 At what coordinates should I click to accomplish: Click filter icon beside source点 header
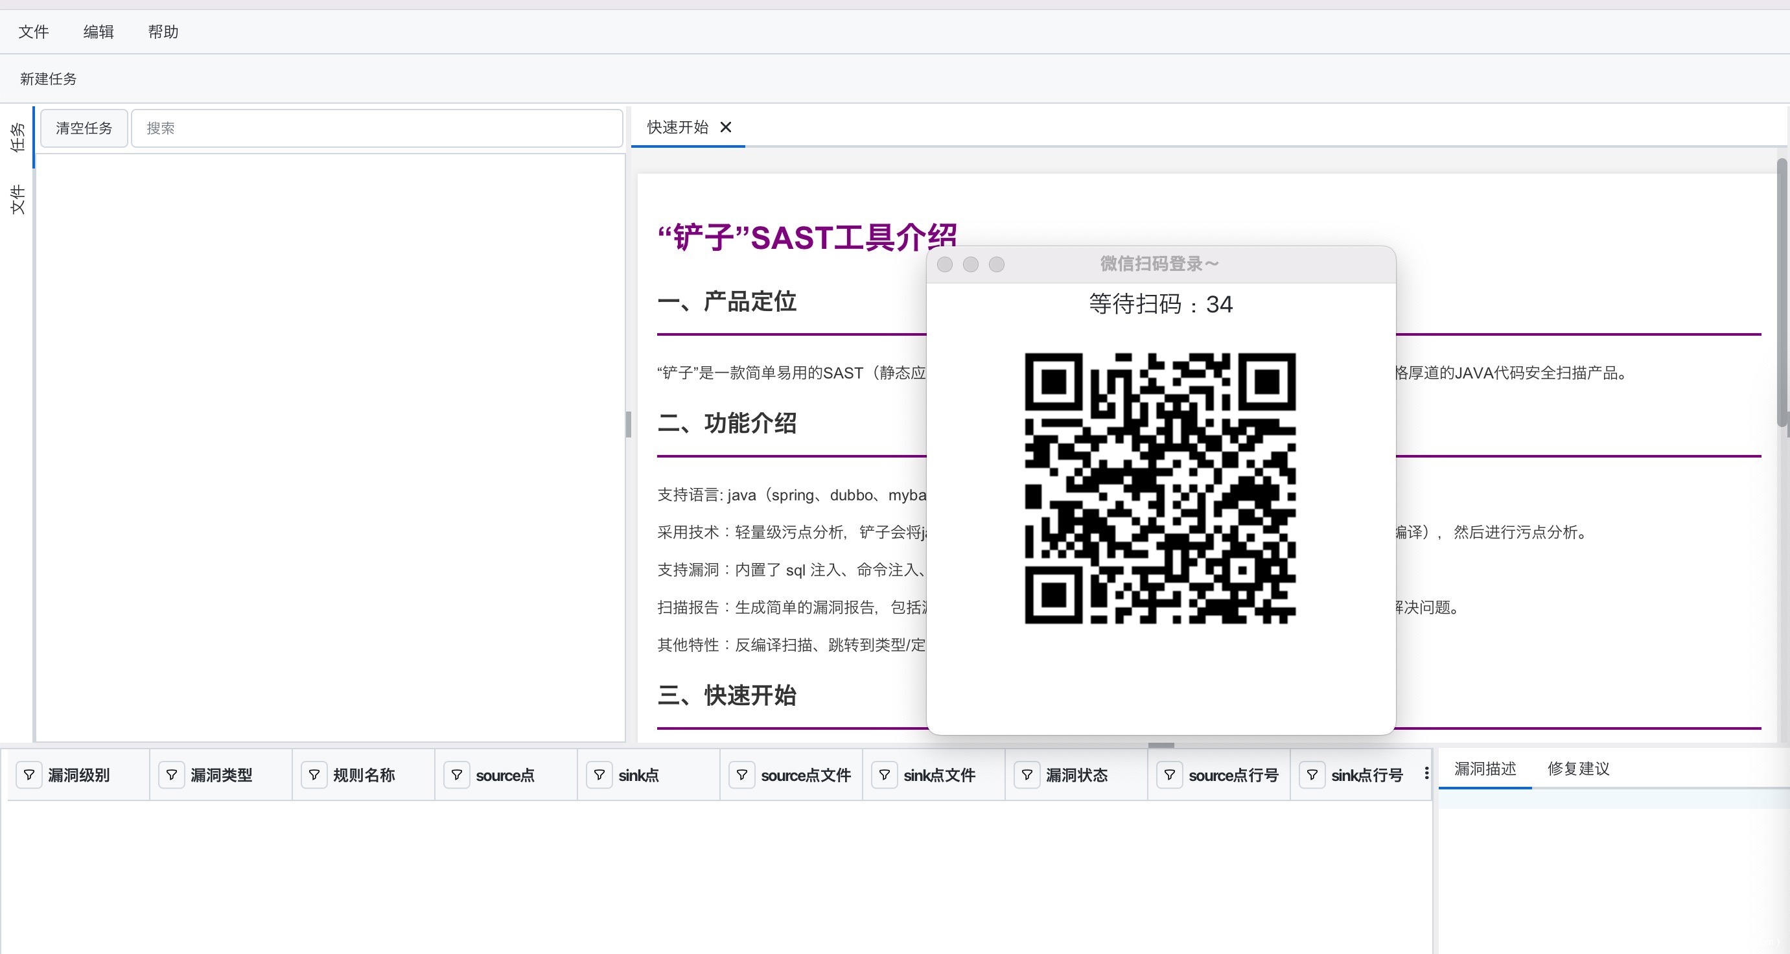456,774
